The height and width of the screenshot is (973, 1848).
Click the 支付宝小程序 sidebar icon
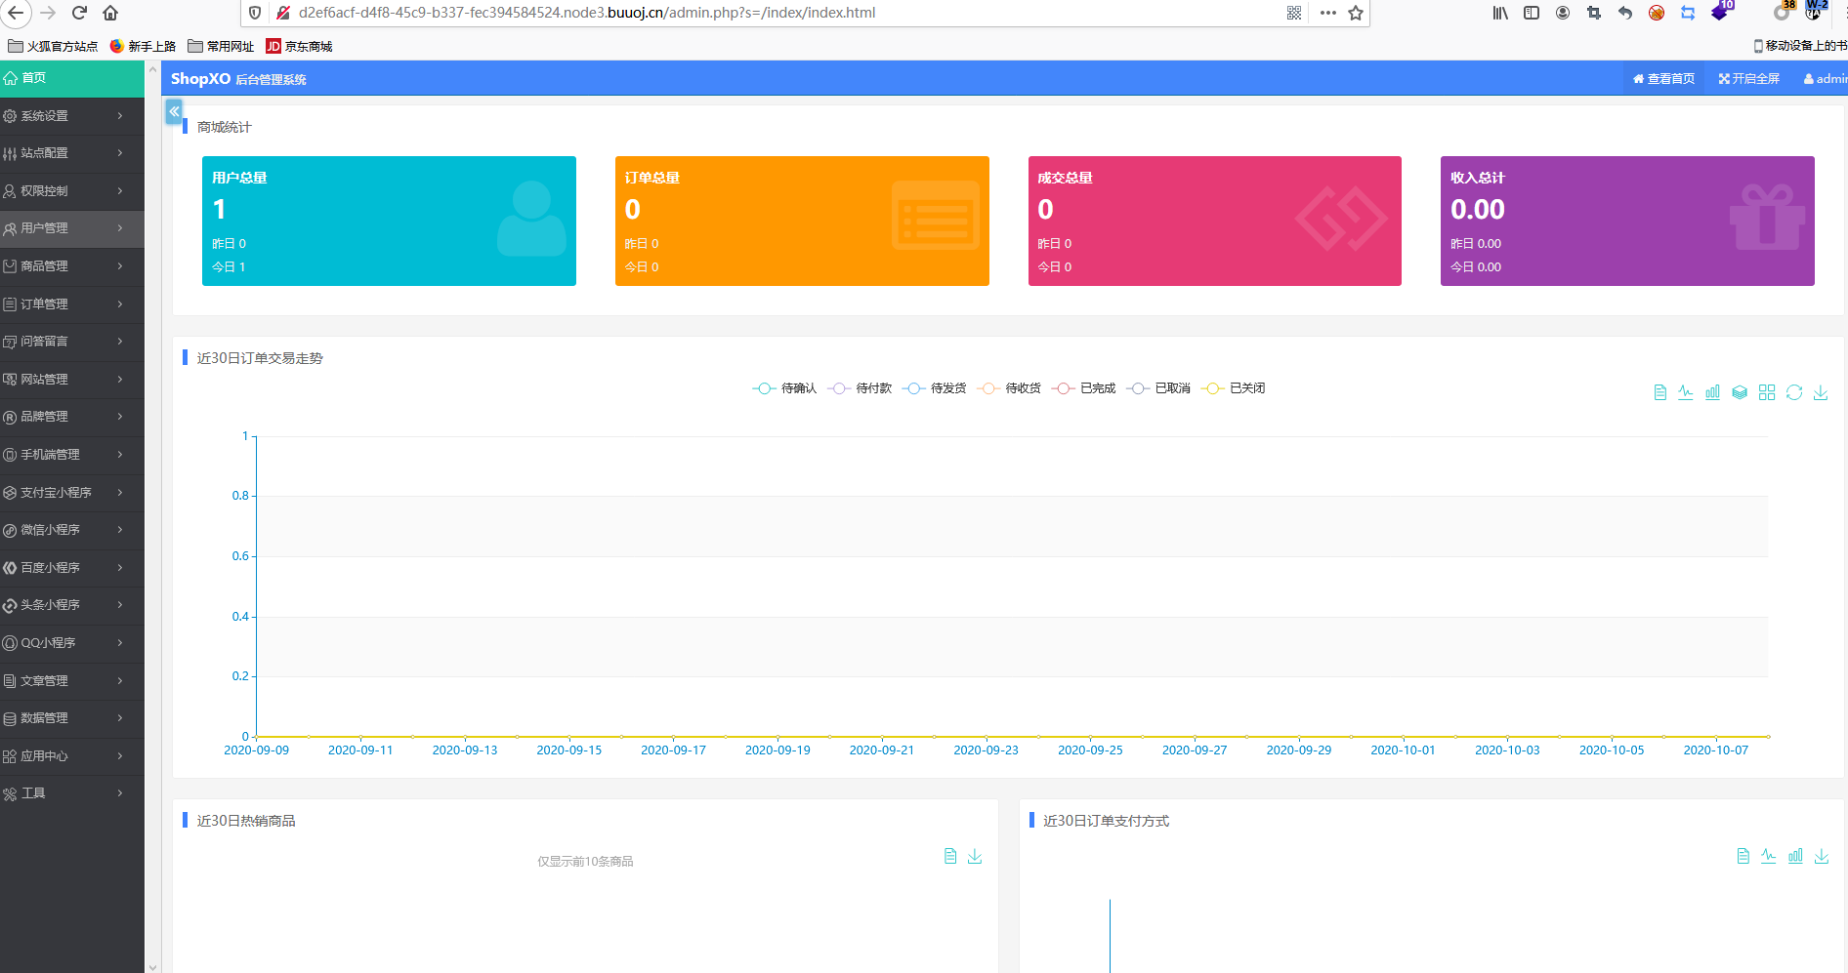click(x=10, y=493)
